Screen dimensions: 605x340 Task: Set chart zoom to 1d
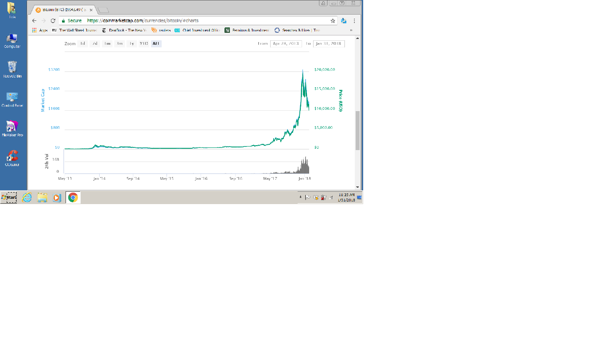[x=82, y=44]
